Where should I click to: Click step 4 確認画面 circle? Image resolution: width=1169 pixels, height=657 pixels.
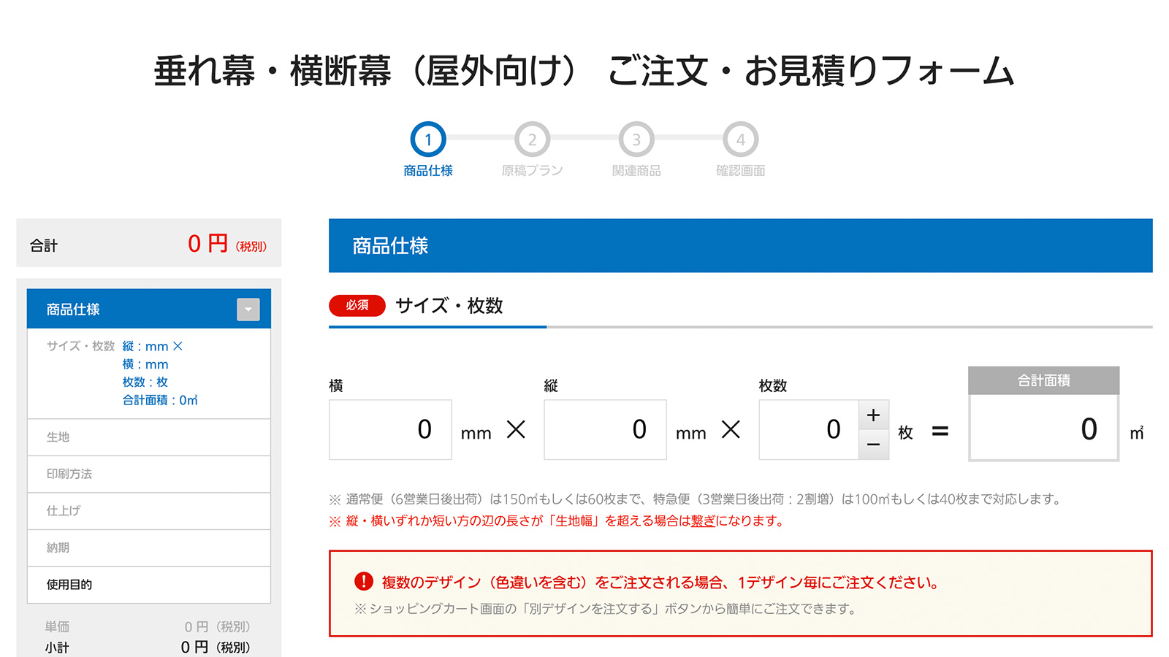tap(740, 139)
